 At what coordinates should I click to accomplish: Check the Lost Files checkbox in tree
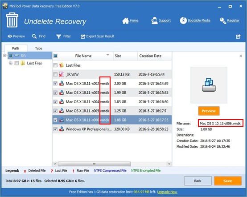(x=16, y=63)
